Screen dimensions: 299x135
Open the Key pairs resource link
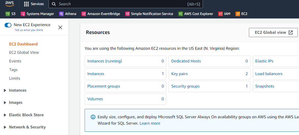180,74
